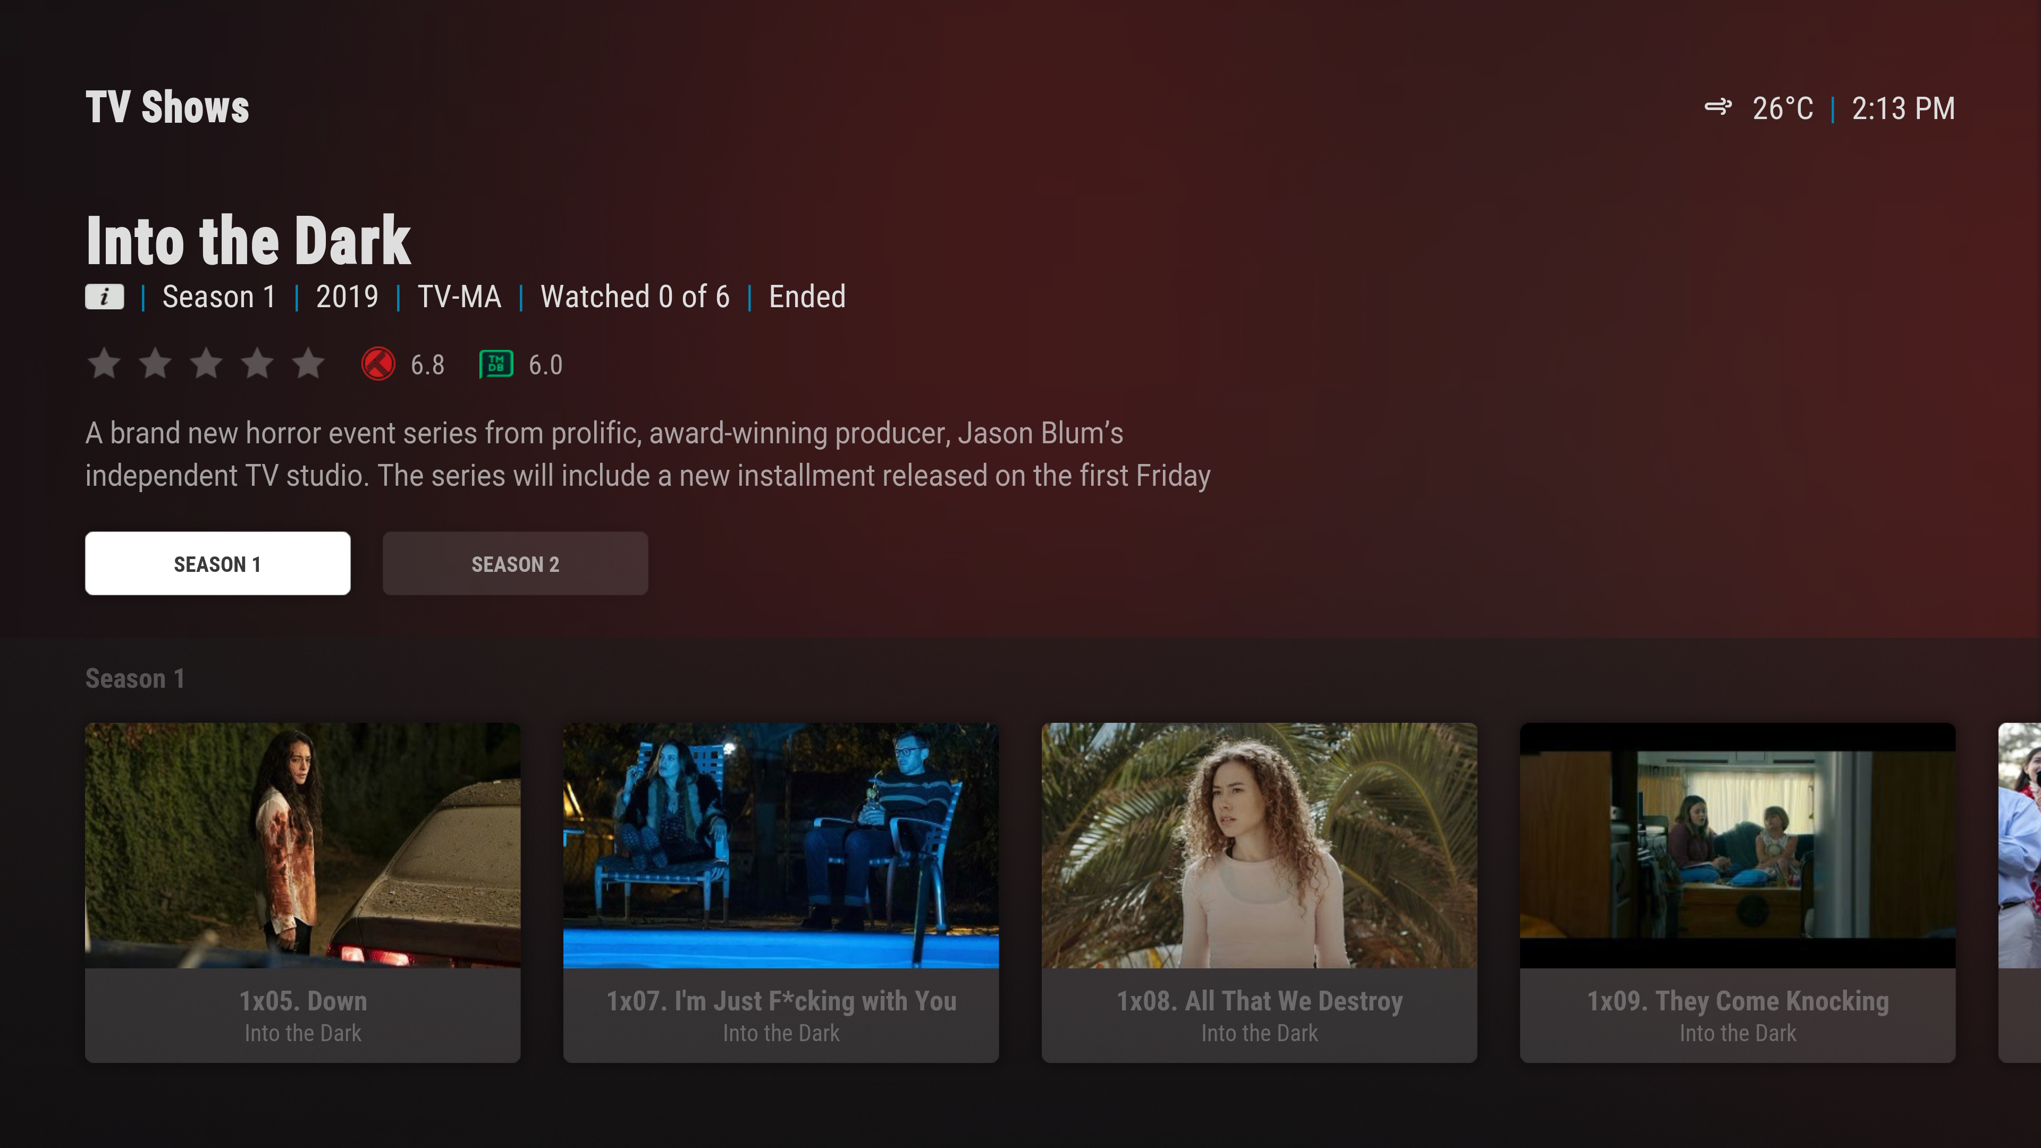Click the TV-MA rating label

click(460, 297)
